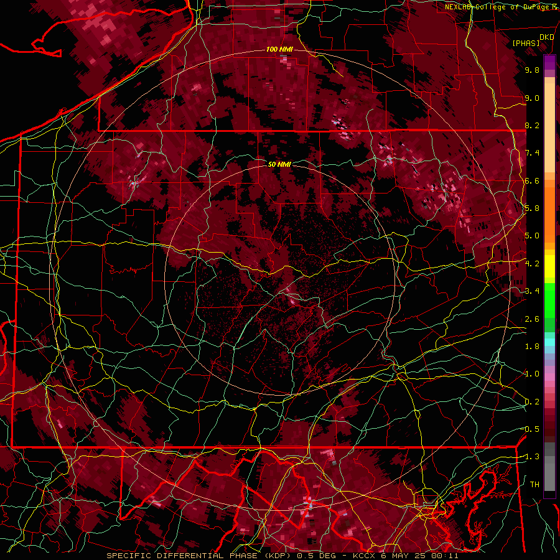Click the 1.0 value on color scale
The height and width of the screenshot is (560, 560).
click(x=532, y=374)
